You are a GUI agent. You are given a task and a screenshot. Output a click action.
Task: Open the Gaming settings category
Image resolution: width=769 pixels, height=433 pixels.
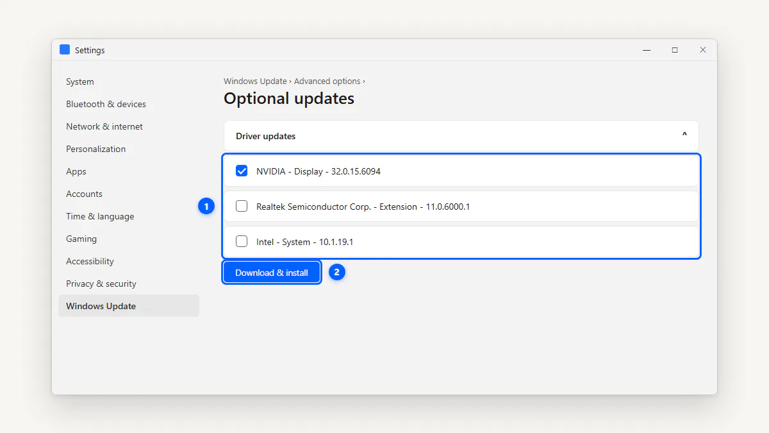[129, 239]
